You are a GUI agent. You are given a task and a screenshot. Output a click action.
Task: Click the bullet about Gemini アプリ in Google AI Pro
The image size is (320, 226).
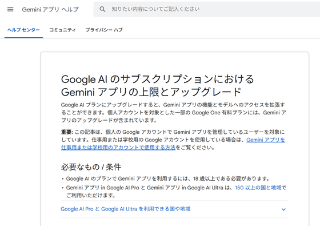tap(176, 192)
